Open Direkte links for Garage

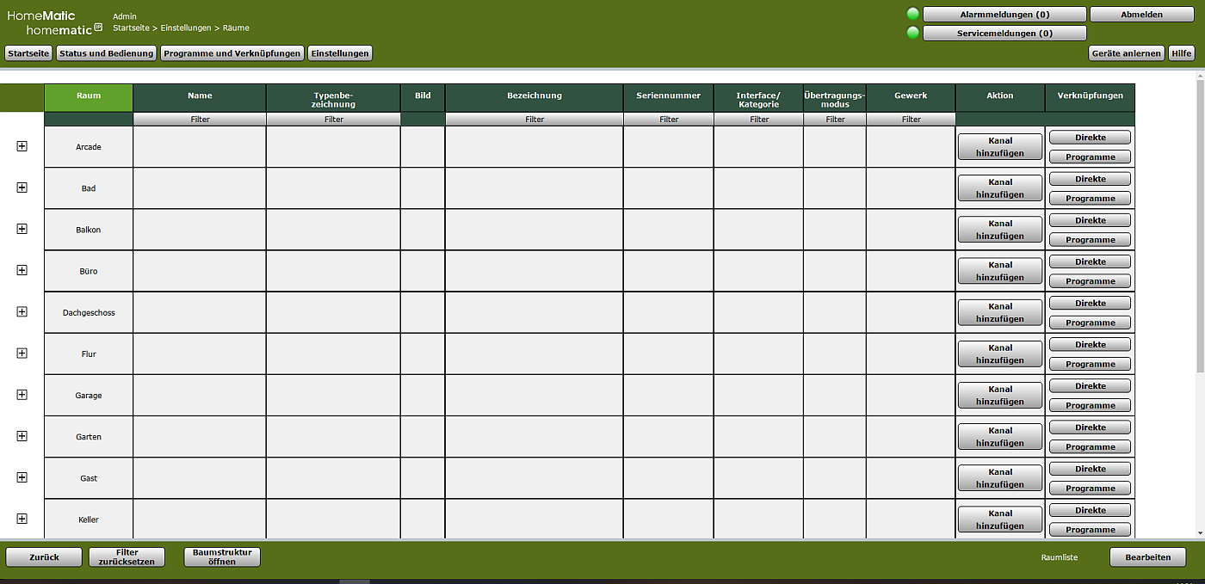(x=1091, y=386)
